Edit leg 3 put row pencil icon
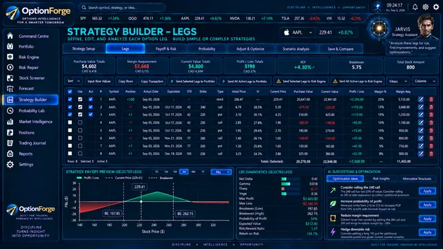Viewport: 443px width, 249px height. (x=421, y=115)
